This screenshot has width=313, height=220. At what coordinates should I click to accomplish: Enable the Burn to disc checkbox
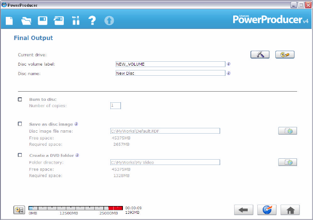(x=20, y=99)
